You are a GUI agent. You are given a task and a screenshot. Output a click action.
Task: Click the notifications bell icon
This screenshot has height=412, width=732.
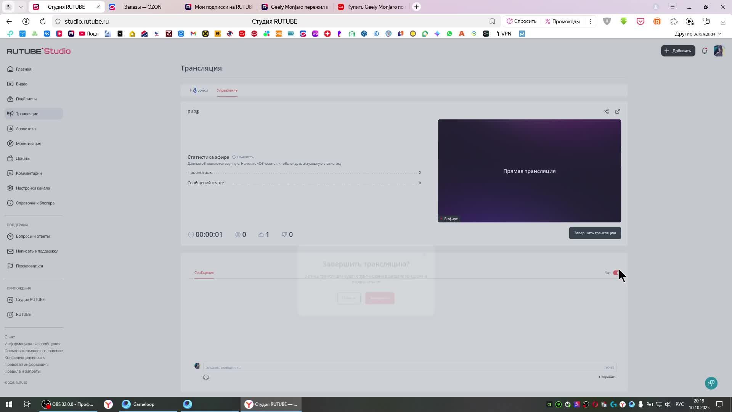[x=704, y=51]
